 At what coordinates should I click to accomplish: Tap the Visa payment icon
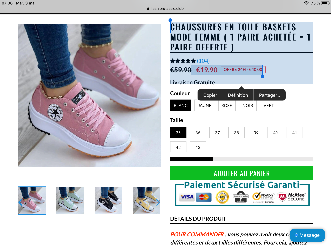(187, 197)
